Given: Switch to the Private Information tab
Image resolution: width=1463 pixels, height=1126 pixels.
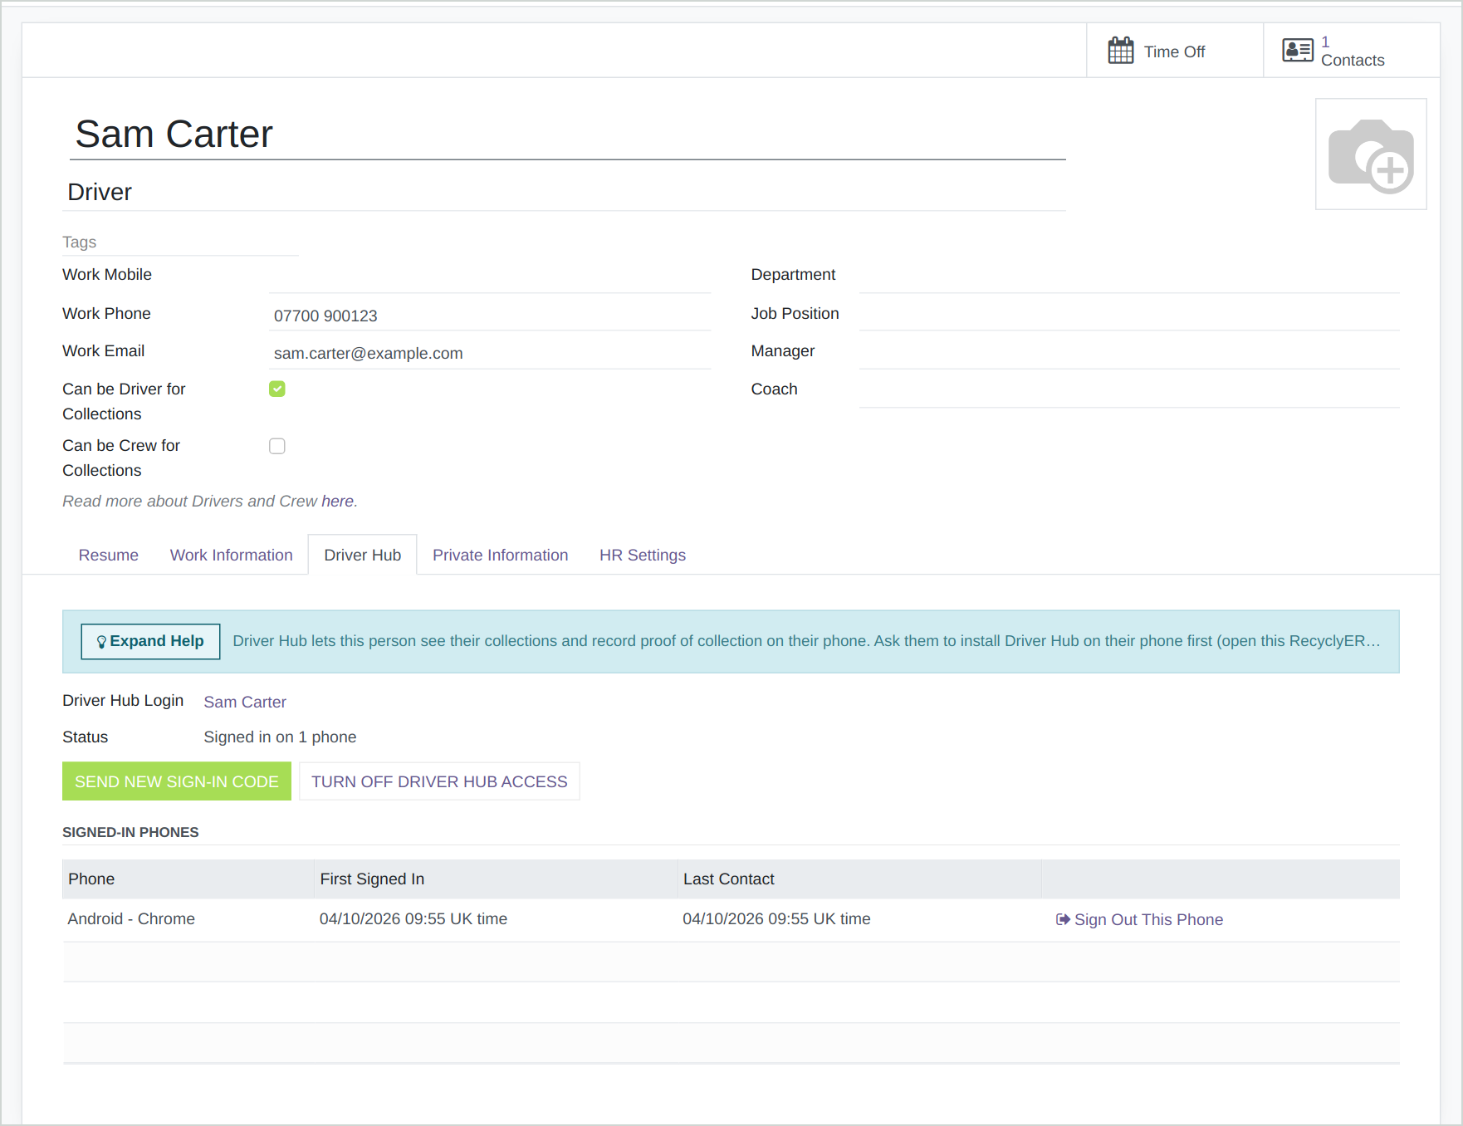Looking at the screenshot, I should click(500, 555).
